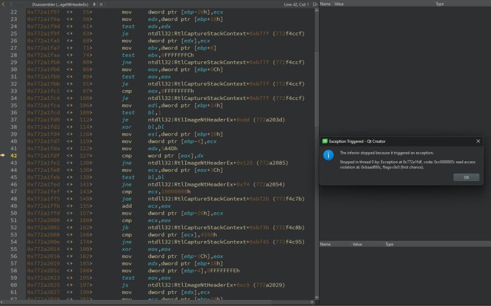This screenshot has height=306, width=491.
Task: Click the Line: 42, Col: 1 indicator
Action: [x=296, y=4]
